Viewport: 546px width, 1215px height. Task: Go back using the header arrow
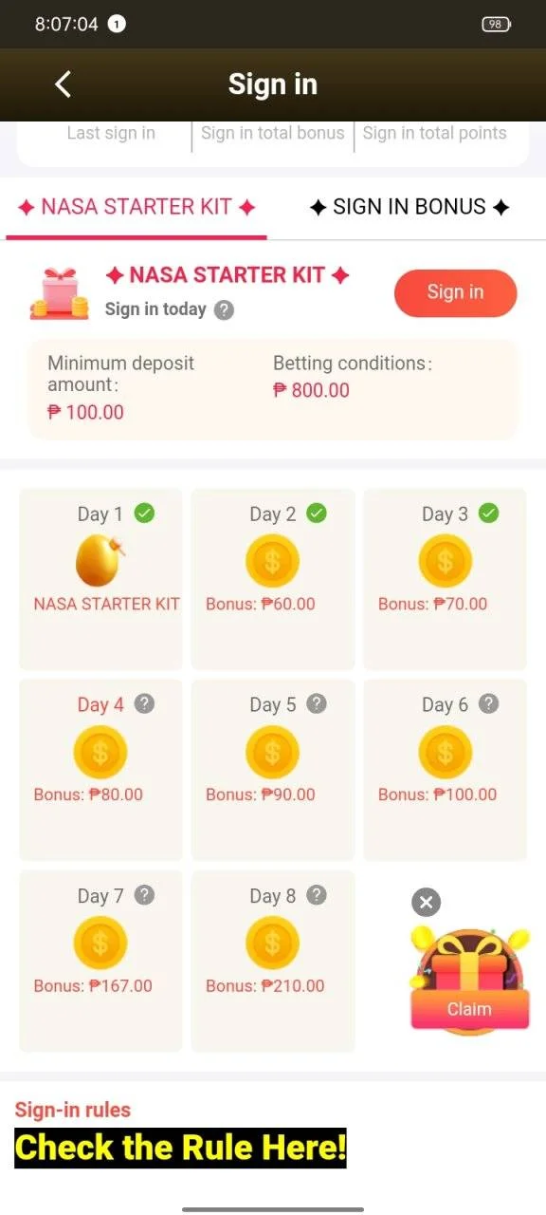pos(63,84)
